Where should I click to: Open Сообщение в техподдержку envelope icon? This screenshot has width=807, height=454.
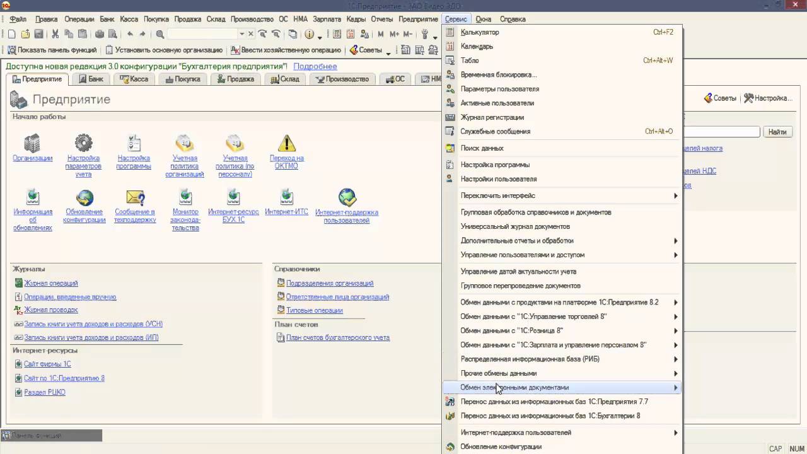pyautogui.click(x=135, y=197)
